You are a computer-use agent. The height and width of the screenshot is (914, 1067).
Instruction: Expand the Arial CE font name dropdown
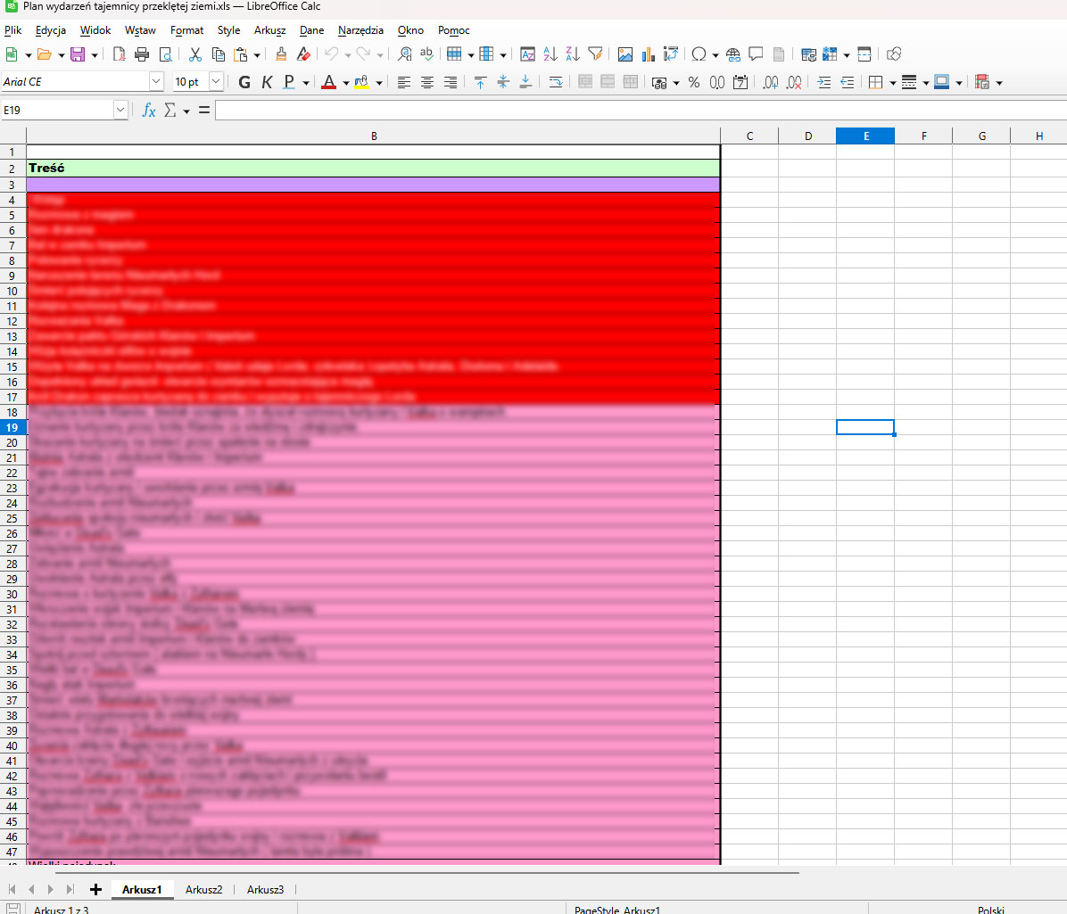click(x=156, y=81)
